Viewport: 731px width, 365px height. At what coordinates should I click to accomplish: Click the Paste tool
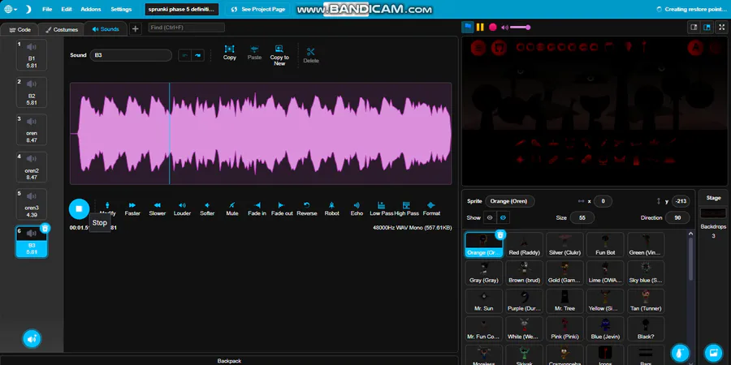pos(254,53)
